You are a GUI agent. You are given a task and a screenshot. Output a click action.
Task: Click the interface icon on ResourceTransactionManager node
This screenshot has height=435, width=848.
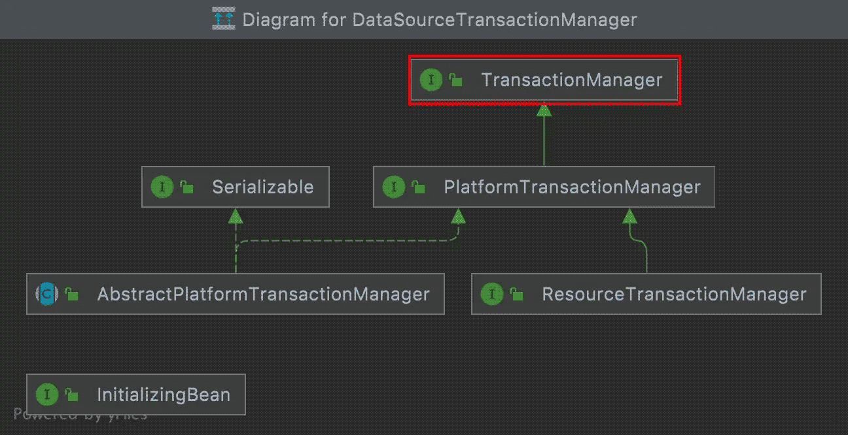[491, 295]
